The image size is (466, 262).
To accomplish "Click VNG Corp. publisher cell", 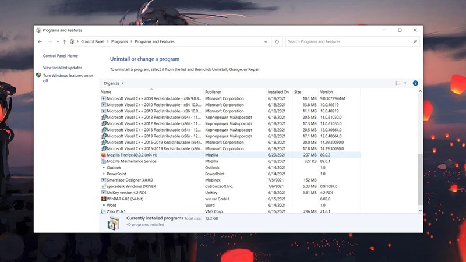I will coord(214,211).
